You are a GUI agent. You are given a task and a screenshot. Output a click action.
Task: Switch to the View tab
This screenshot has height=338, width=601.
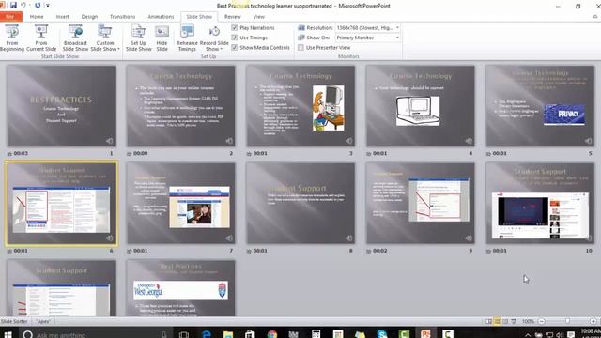pos(259,17)
